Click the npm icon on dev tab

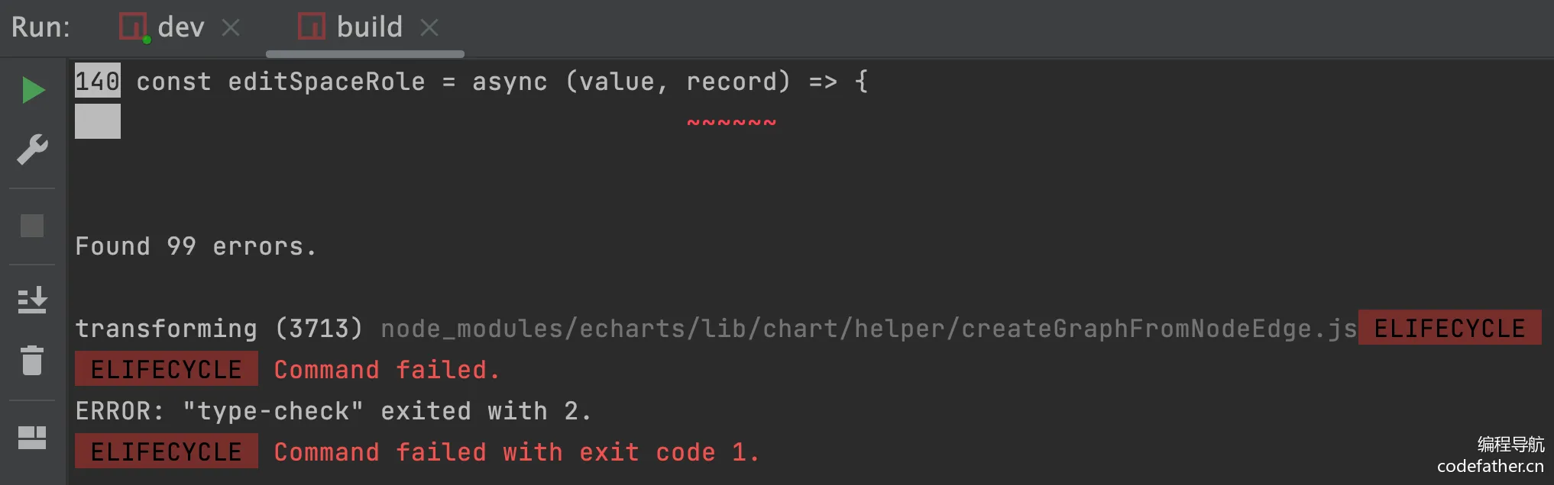pyautogui.click(x=133, y=27)
